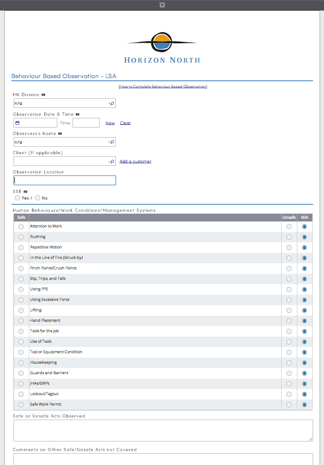The height and width of the screenshot is (465, 324).
Task: Click the HN Division help icon
Action: [43, 95]
